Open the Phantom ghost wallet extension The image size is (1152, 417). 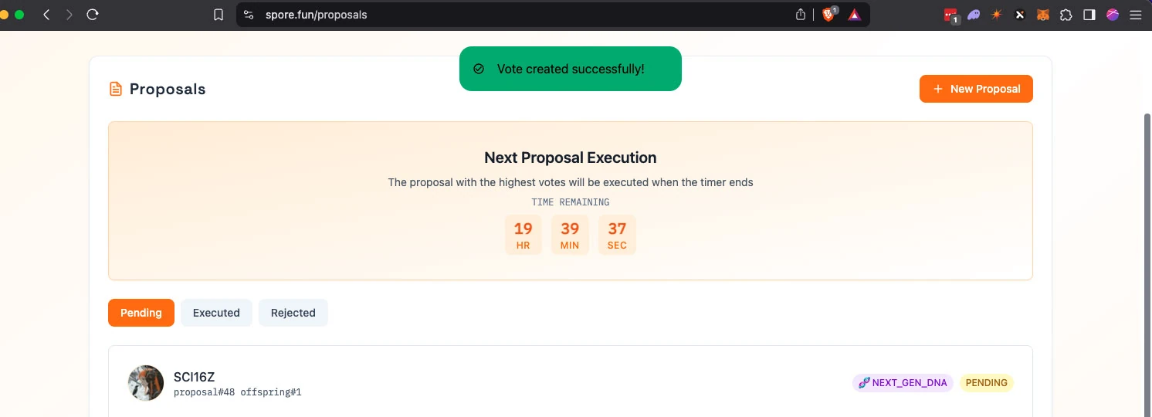click(974, 15)
